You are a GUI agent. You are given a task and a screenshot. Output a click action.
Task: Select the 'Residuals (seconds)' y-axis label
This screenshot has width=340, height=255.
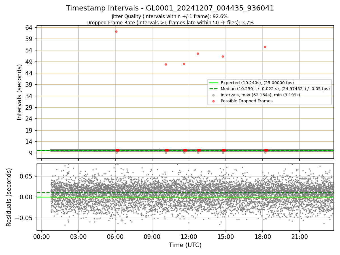tap(9, 197)
